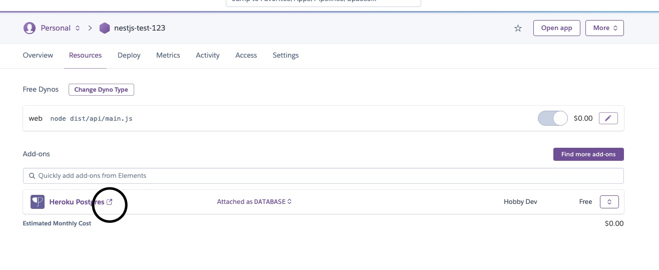Switch to the Overview tab
The height and width of the screenshot is (270, 659).
click(38, 55)
